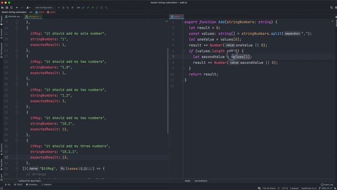The width and height of the screenshot is (337, 190).
Task: Click the expectedResult: 12 line
Action: pos(49,129)
